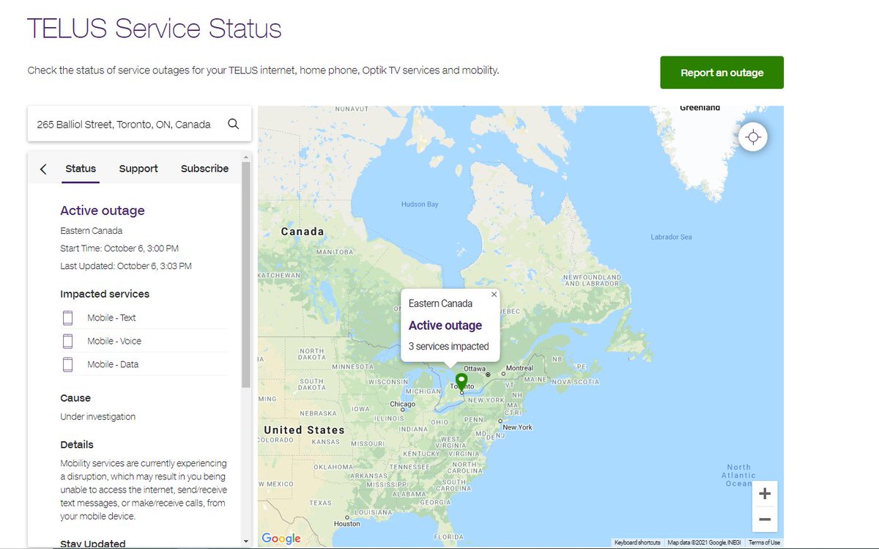The width and height of the screenshot is (879, 549).
Task: Click the Chicago label on the map
Action: [403, 404]
